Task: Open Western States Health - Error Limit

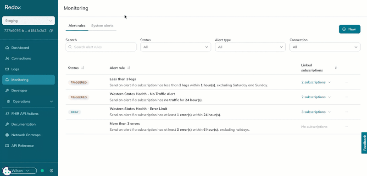Action: (x=139, y=109)
